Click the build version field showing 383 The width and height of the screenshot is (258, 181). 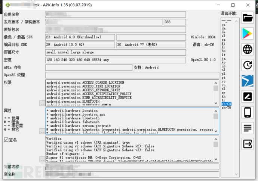(175, 22)
